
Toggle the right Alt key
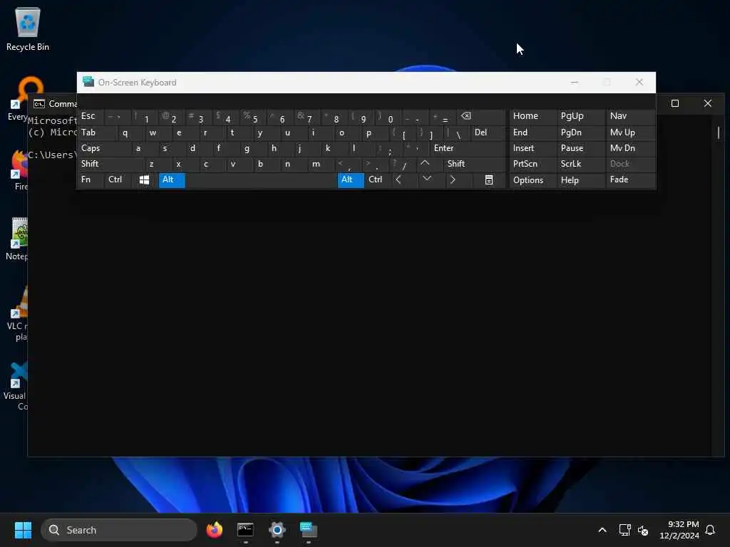coord(351,180)
